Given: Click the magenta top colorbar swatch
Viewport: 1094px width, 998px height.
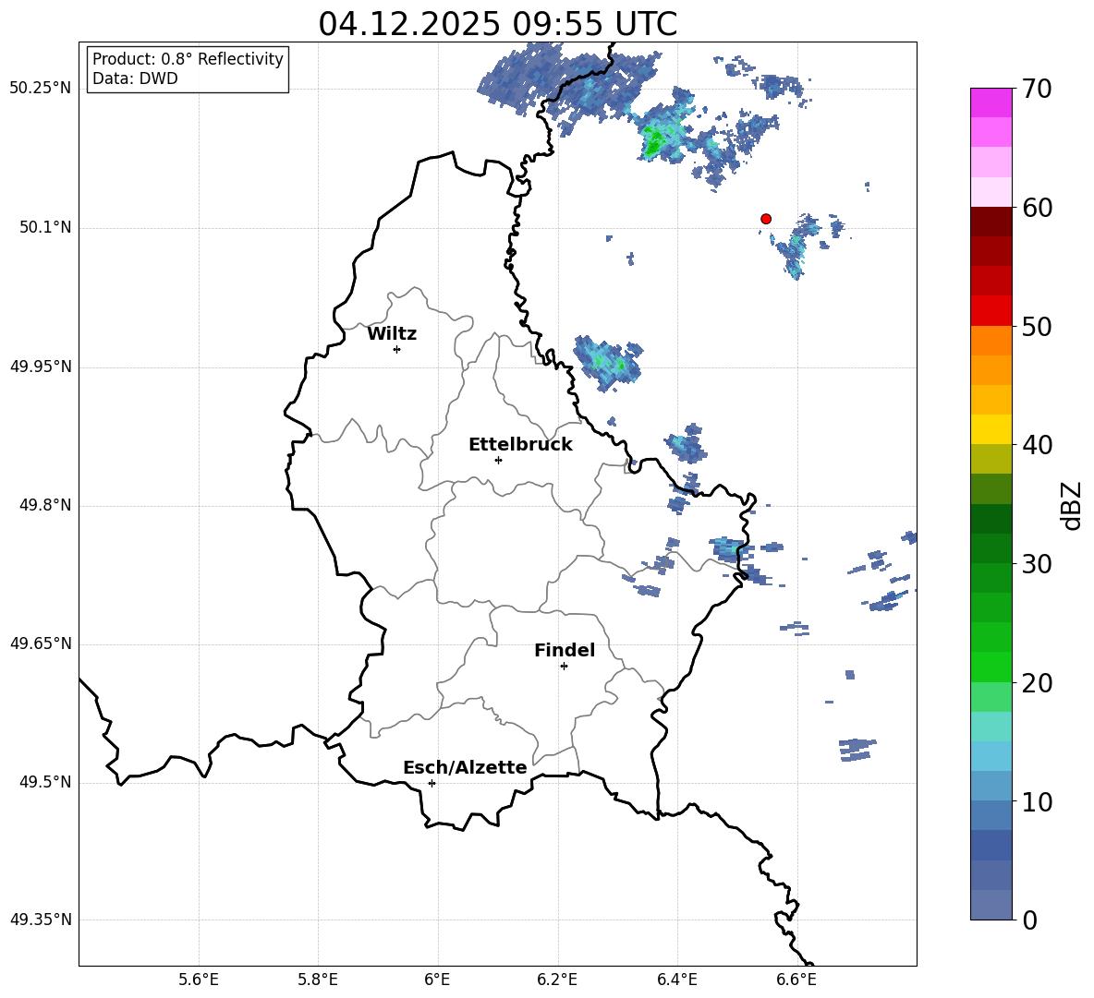Looking at the screenshot, I should [x=991, y=102].
